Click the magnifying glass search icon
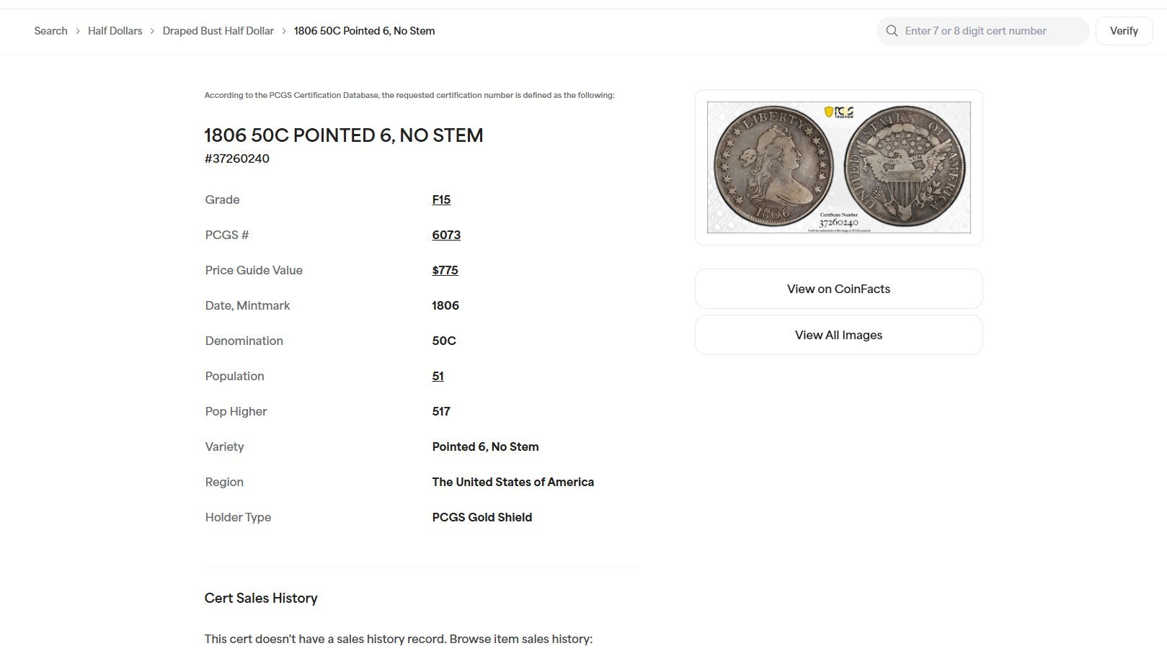 point(892,31)
